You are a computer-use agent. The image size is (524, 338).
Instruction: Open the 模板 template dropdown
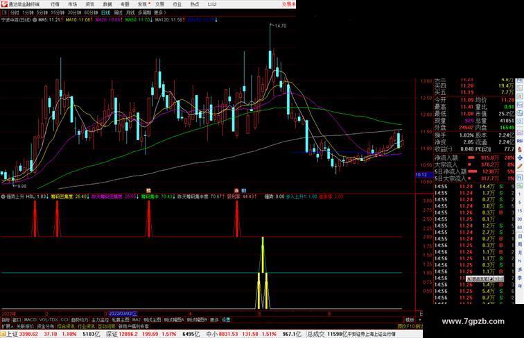click(410, 320)
